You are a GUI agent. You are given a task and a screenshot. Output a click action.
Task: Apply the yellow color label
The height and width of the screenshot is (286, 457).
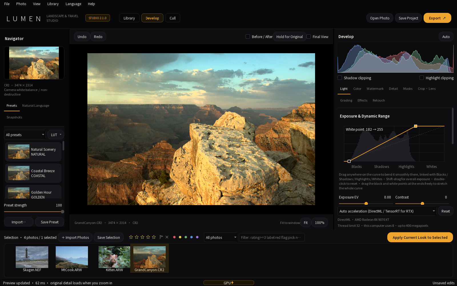pyautogui.click(x=180, y=237)
